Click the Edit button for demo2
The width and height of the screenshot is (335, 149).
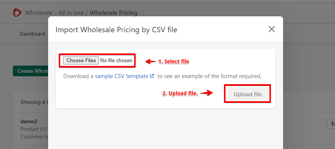coord(331,124)
